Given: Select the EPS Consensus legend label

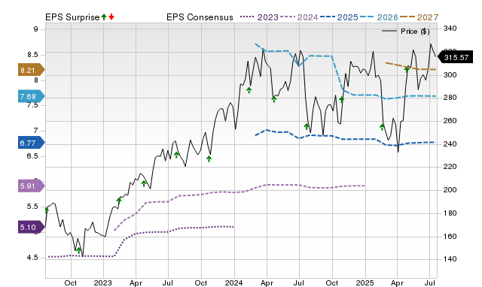Looking at the screenshot, I should tap(200, 17).
